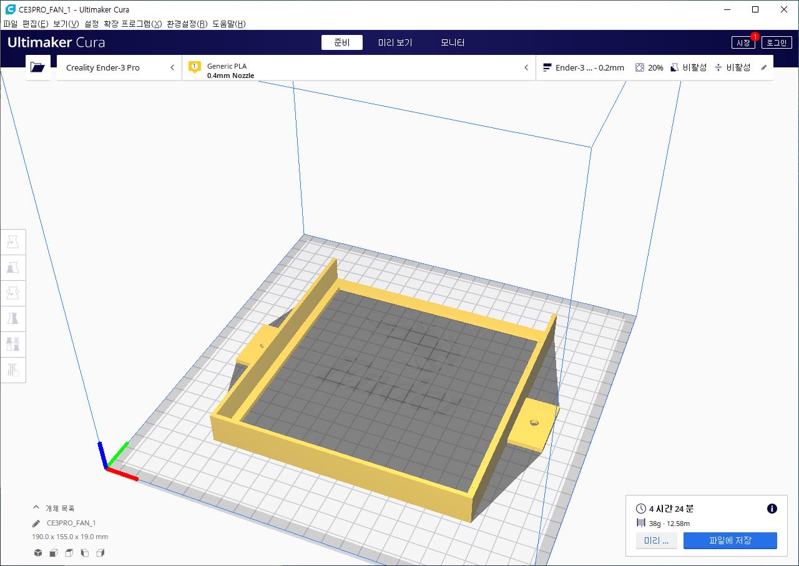This screenshot has width=799, height=566.
Task: Select the Mirror tool in left toolbar
Action: pyautogui.click(x=13, y=319)
